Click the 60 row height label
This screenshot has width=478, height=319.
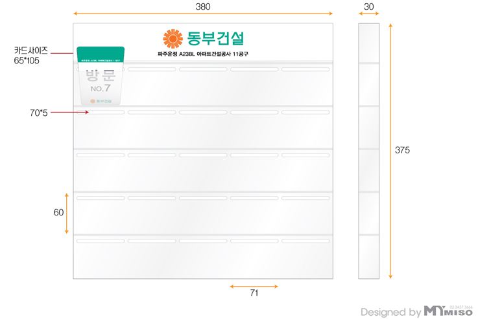(58, 212)
